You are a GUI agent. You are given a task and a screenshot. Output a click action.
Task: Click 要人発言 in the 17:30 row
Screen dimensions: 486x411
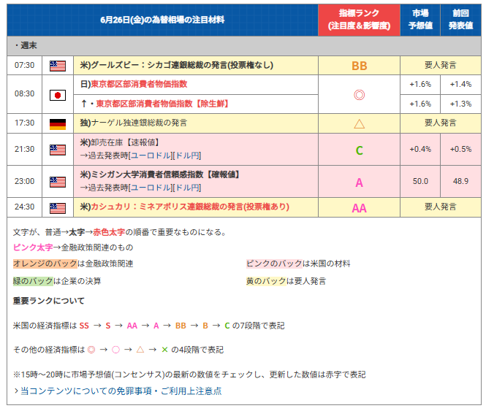441,123
